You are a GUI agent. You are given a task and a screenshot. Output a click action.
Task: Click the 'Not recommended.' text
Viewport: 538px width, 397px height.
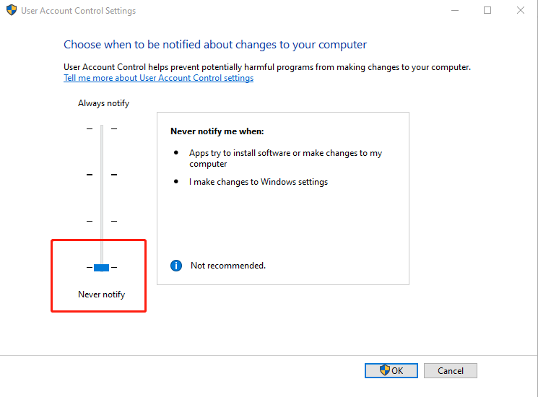pos(228,266)
